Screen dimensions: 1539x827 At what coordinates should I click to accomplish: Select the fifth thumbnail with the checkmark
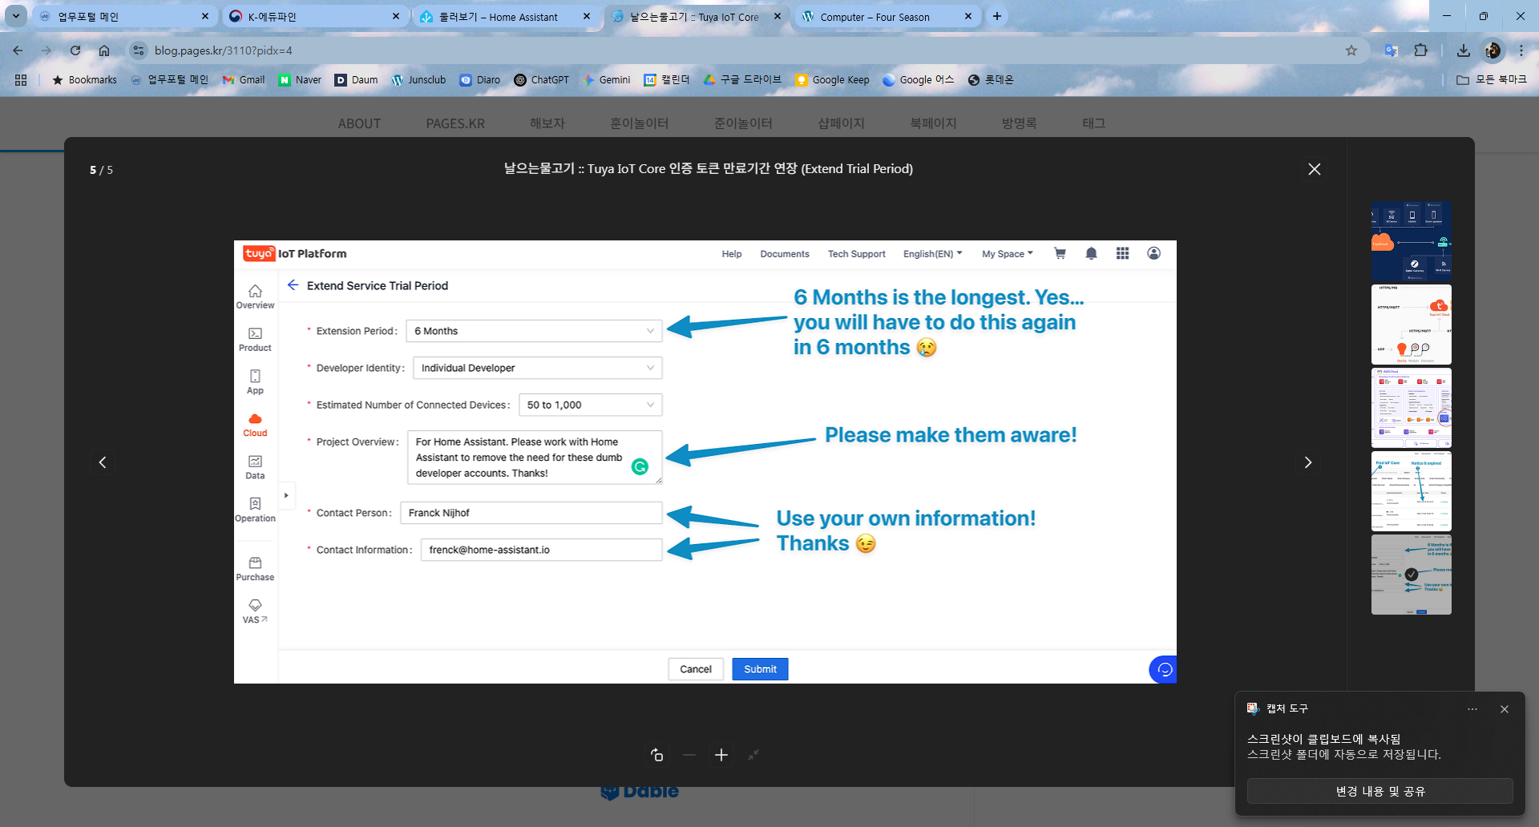(1411, 575)
